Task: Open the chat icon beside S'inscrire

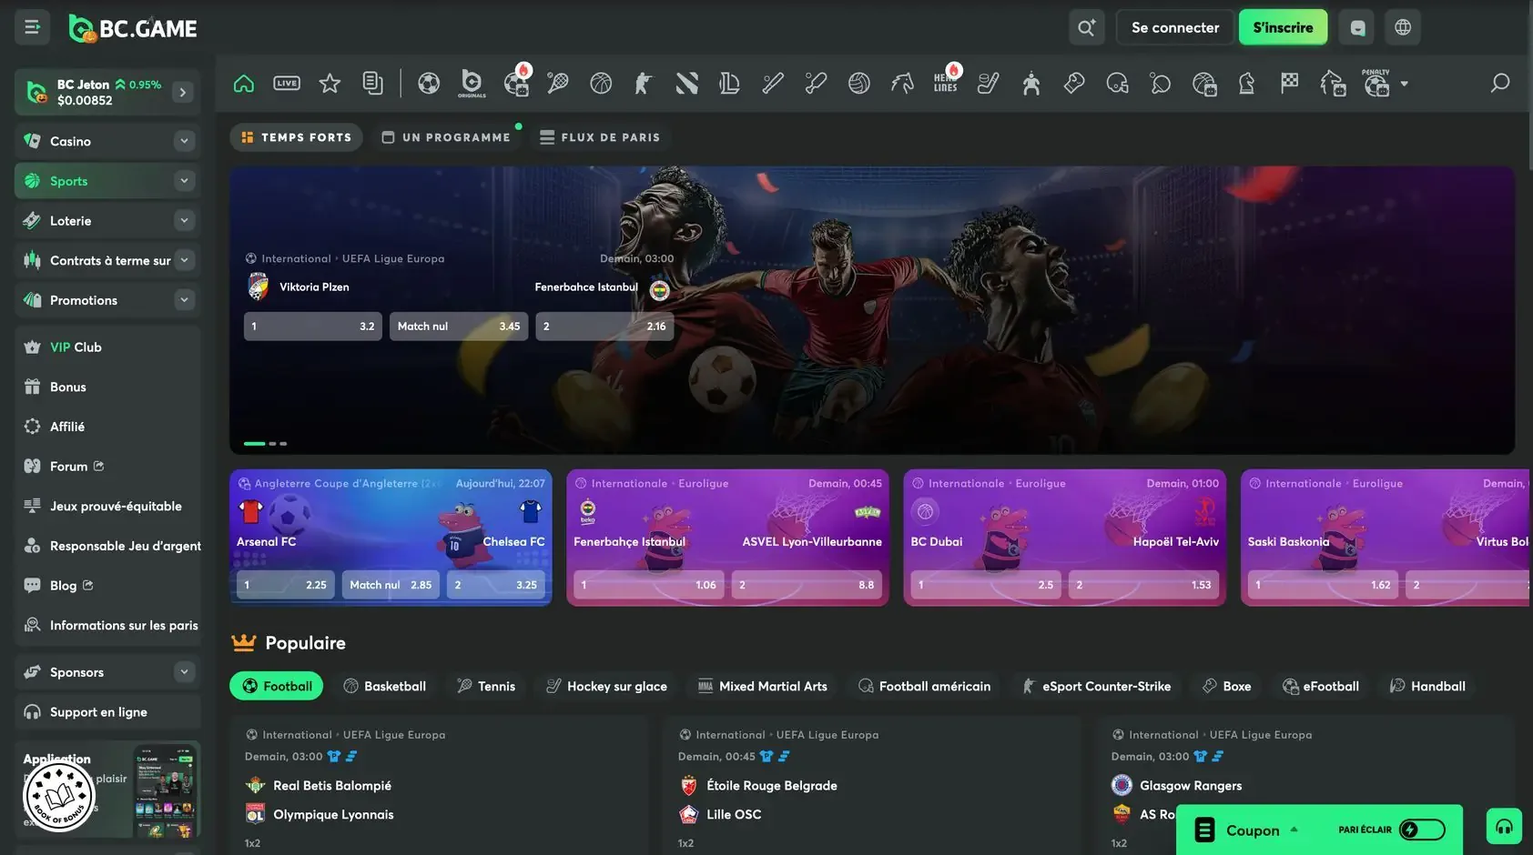Action: (1357, 27)
